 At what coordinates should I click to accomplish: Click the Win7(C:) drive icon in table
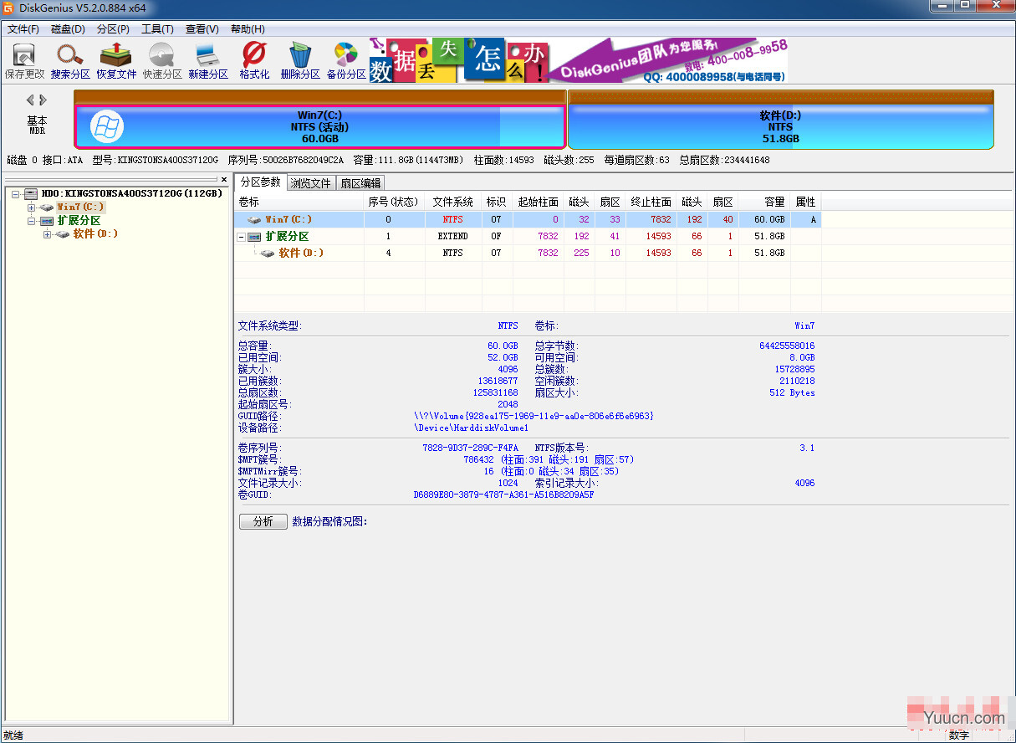click(254, 219)
